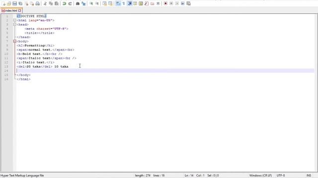
Task: Undo the last edit with the Undo arrow
Action: point(64,3)
